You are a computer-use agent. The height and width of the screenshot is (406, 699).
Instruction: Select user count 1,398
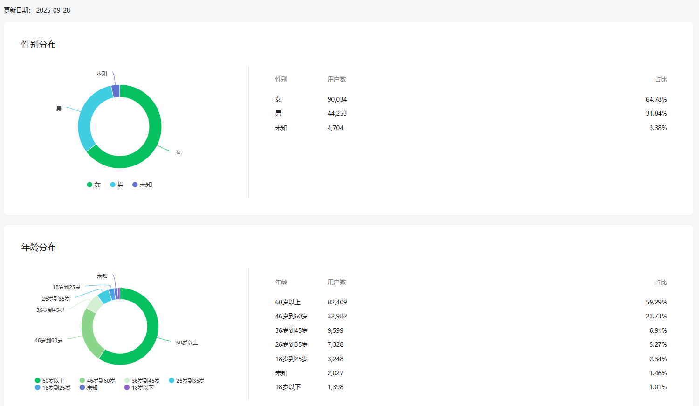[x=335, y=387]
